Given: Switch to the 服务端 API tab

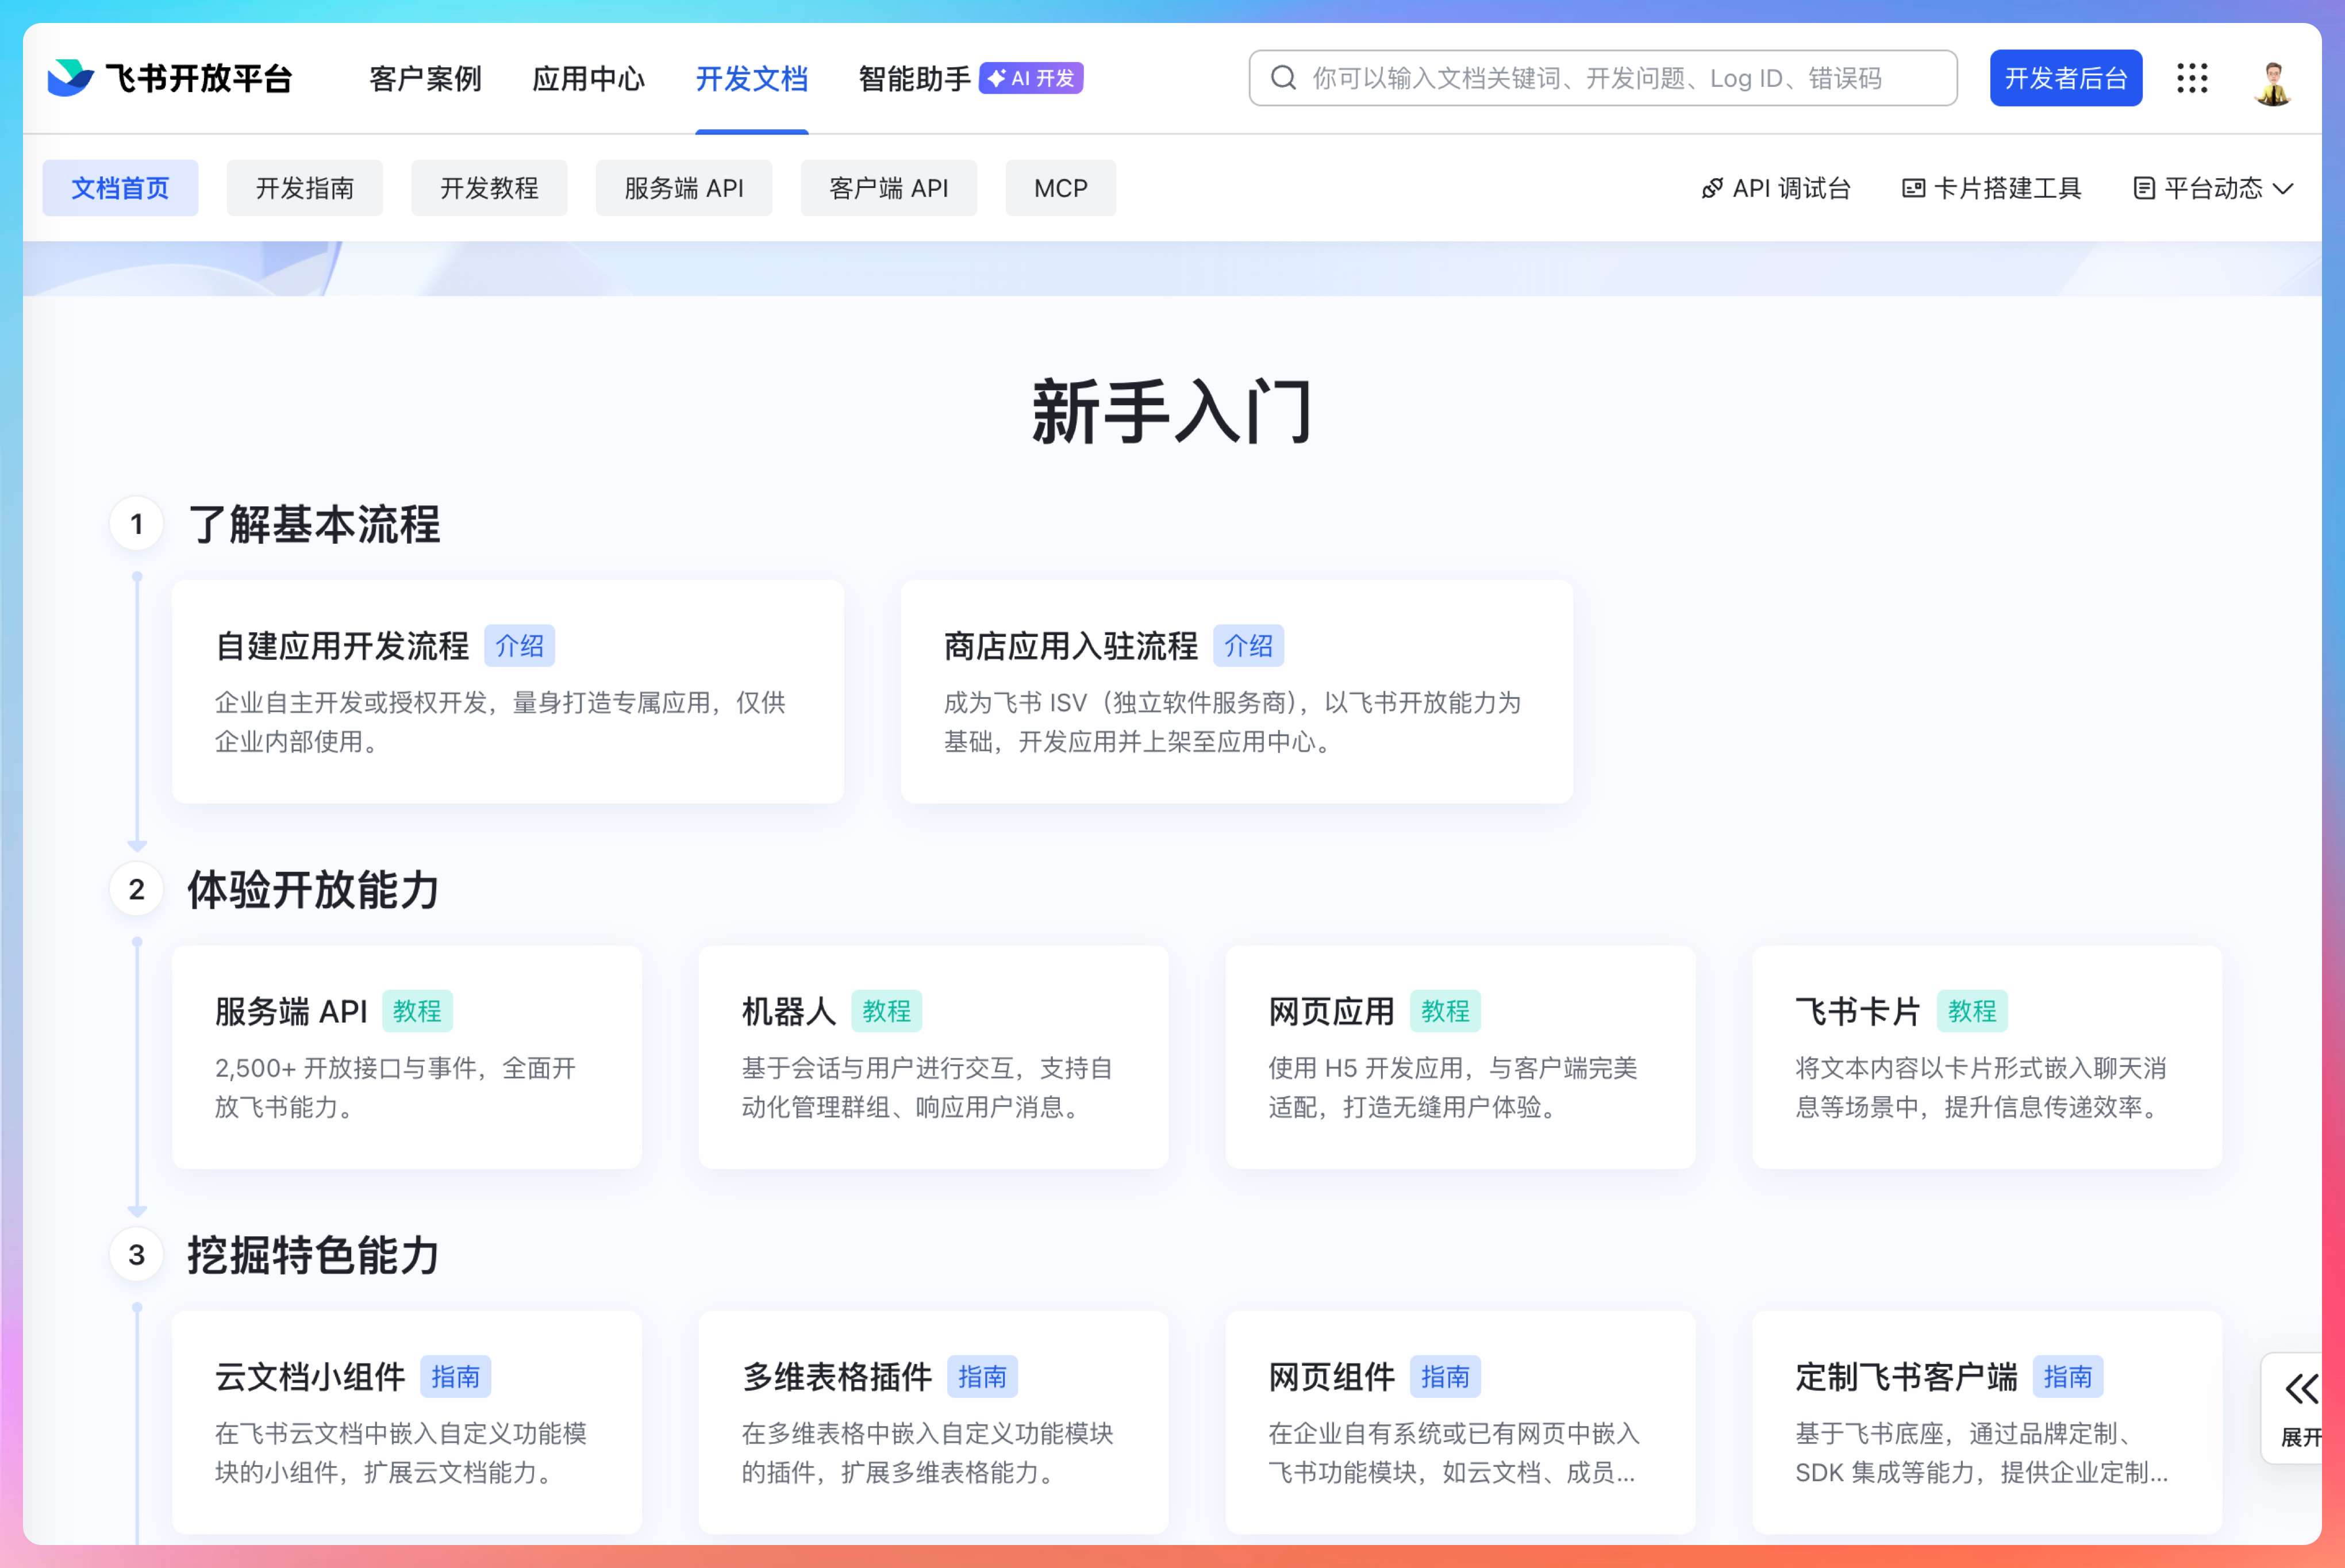Looking at the screenshot, I should pyautogui.click(x=683, y=188).
